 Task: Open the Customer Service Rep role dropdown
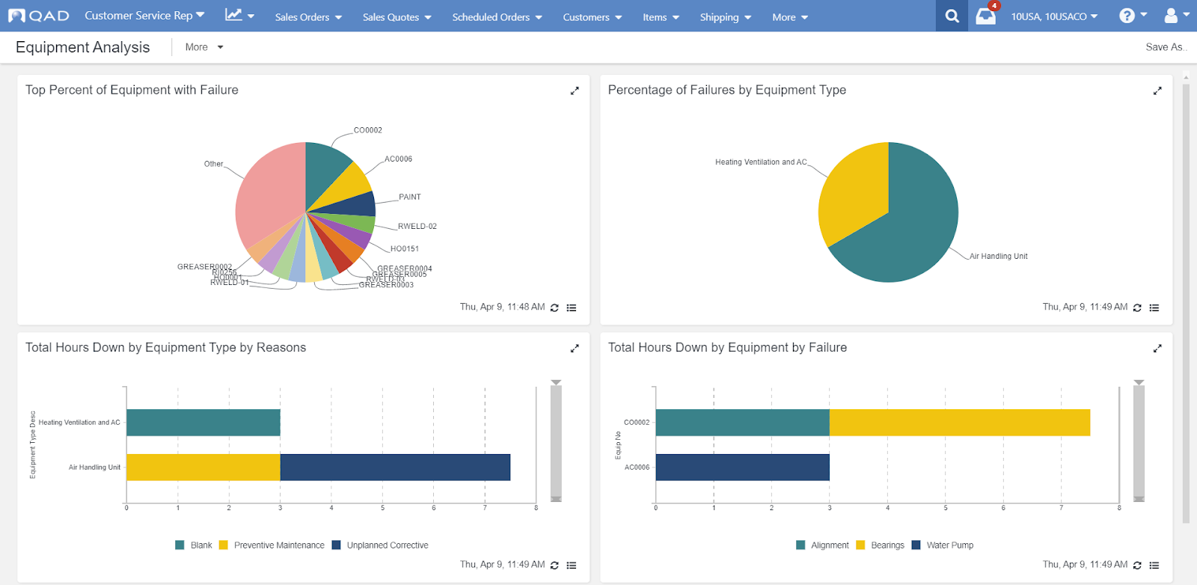coord(144,16)
